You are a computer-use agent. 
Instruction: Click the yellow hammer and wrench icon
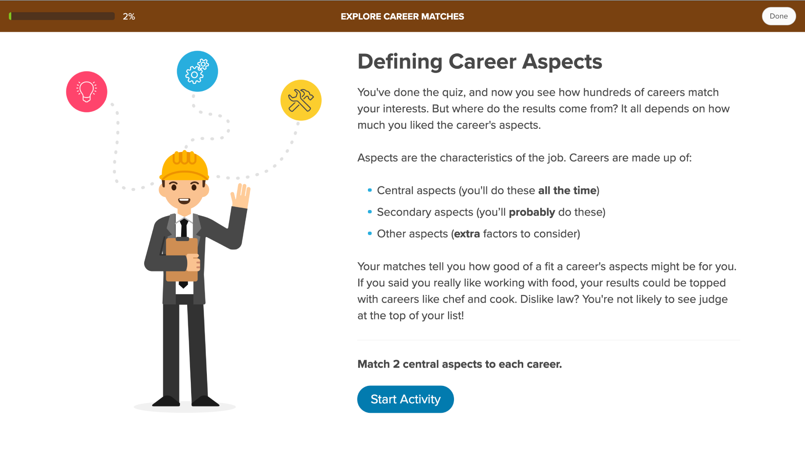[301, 101]
